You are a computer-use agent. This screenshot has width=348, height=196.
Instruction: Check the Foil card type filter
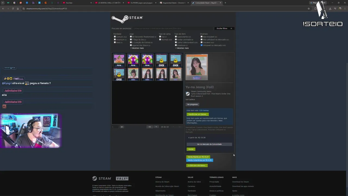(160, 36)
